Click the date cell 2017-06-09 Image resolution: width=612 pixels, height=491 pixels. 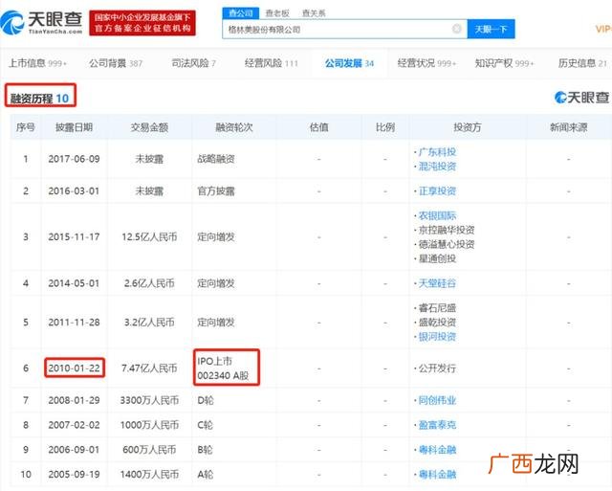[74, 159]
